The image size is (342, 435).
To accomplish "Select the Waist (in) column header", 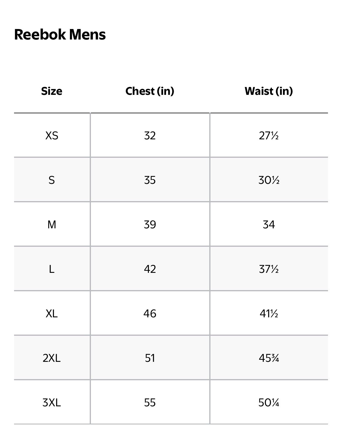I will [269, 91].
